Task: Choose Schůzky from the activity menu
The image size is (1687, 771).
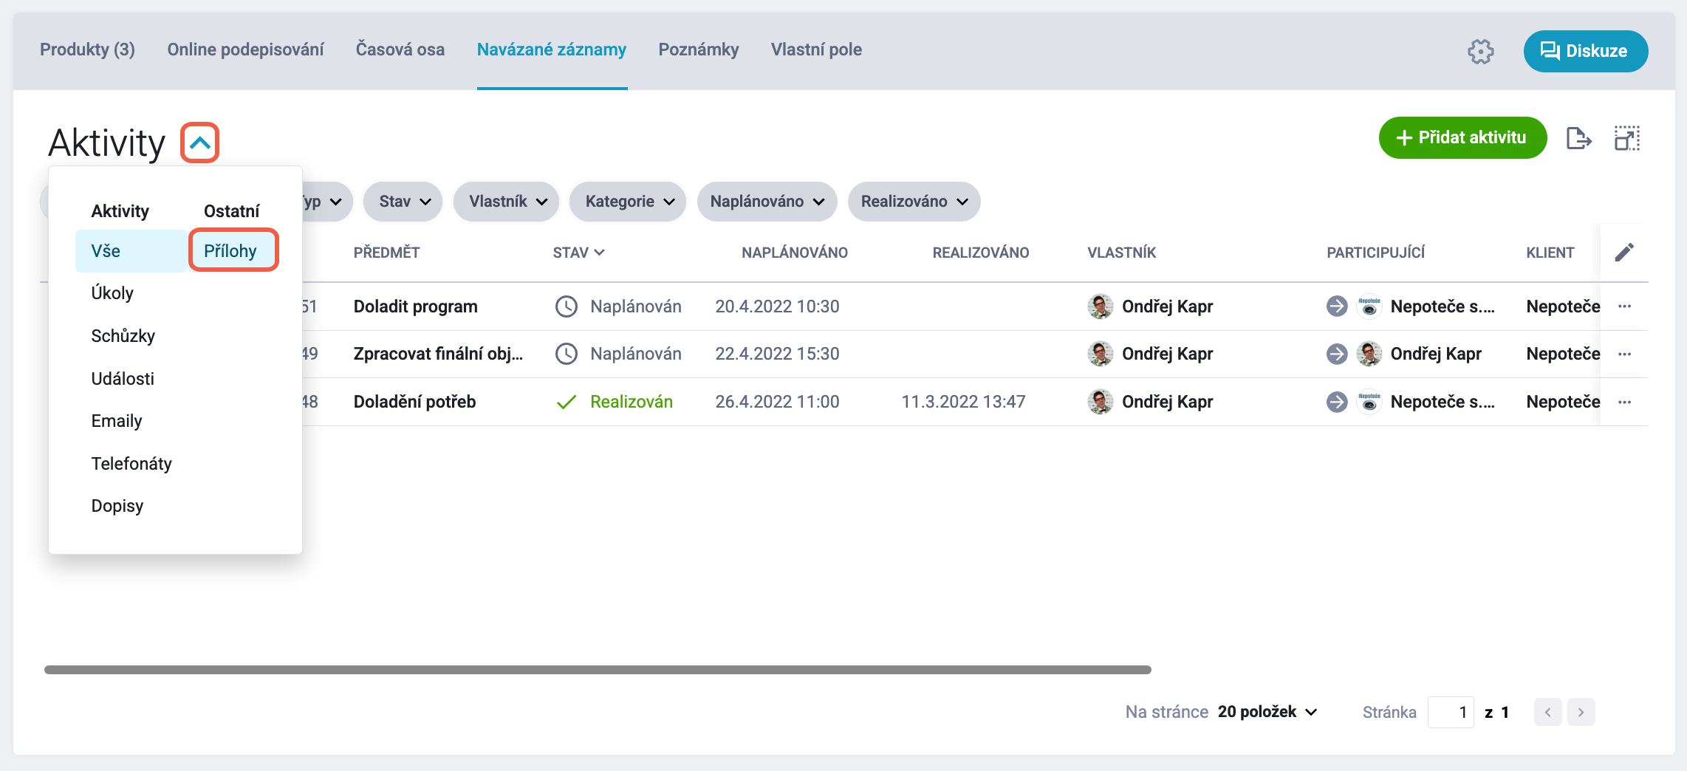Action: point(123,336)
